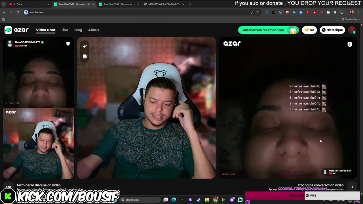Select own camera small thumbnail
This screenshot has width=363, height=204.
[39, 143]
